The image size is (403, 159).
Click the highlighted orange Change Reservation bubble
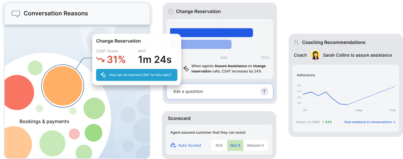pos(63,85)
